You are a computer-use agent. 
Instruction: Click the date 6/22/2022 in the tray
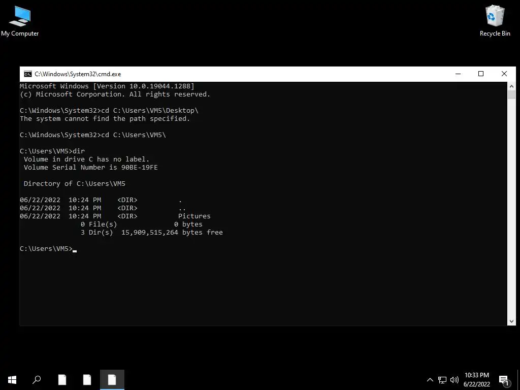[476, 384]
